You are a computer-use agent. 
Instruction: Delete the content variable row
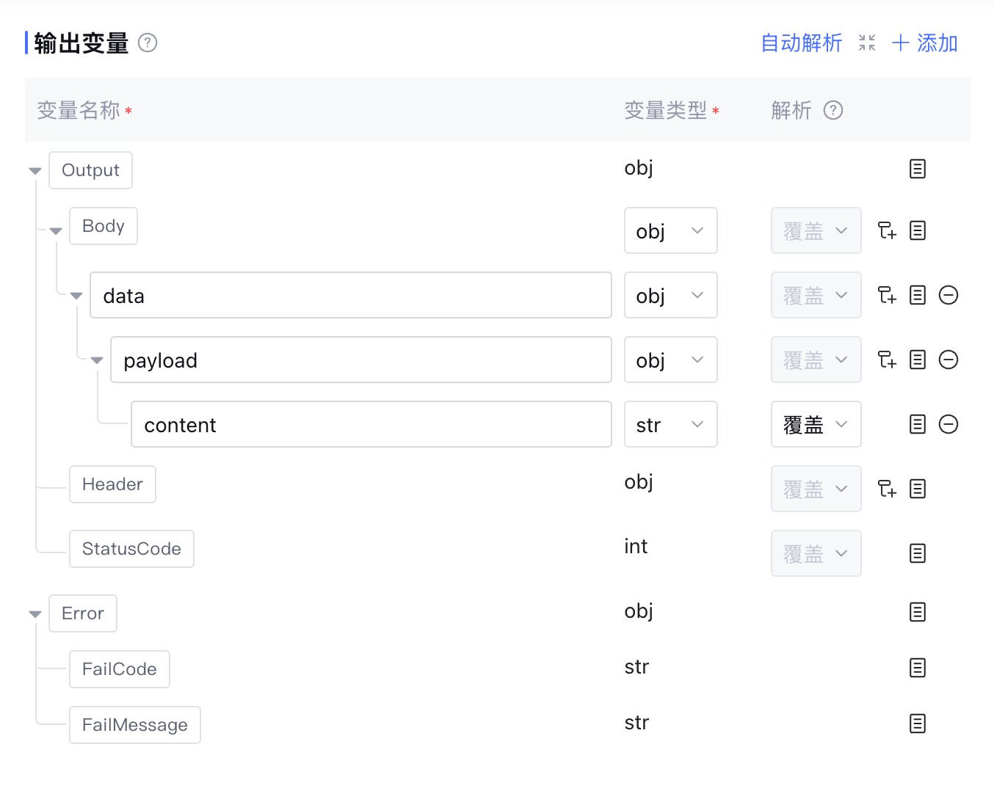coord(948,425)
